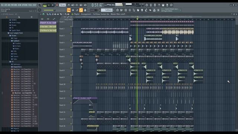Select the playlist slice tool
Screen dimensions: 238x134
click(61, 14)
